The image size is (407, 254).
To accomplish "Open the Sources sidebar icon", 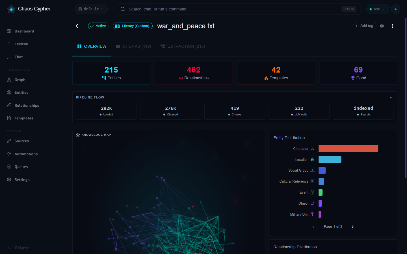I will pos(9,141).
